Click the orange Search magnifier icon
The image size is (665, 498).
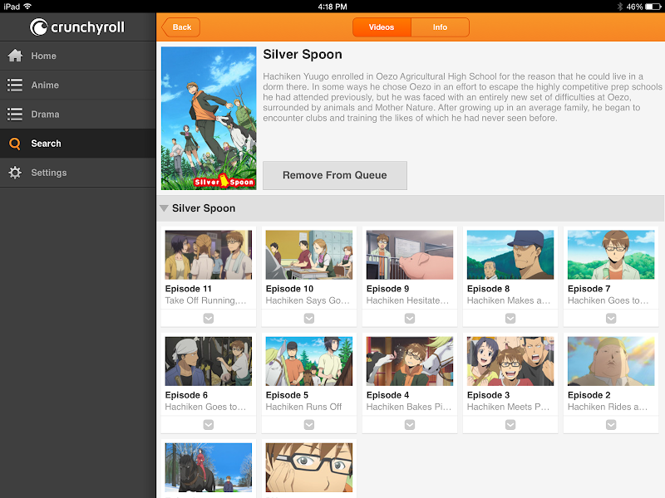pyautogui.click(x=15, y=144)
